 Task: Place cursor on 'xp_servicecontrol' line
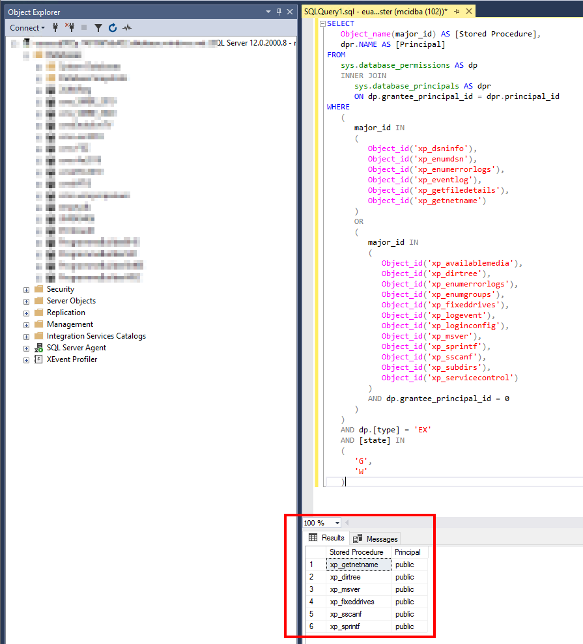click(449, 378)
